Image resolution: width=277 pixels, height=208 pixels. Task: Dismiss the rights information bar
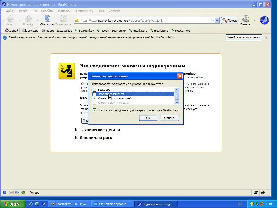click(266, 37)
